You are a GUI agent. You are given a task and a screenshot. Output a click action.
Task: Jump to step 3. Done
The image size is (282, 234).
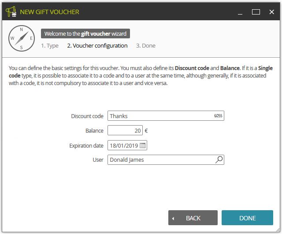click(146, 46)
